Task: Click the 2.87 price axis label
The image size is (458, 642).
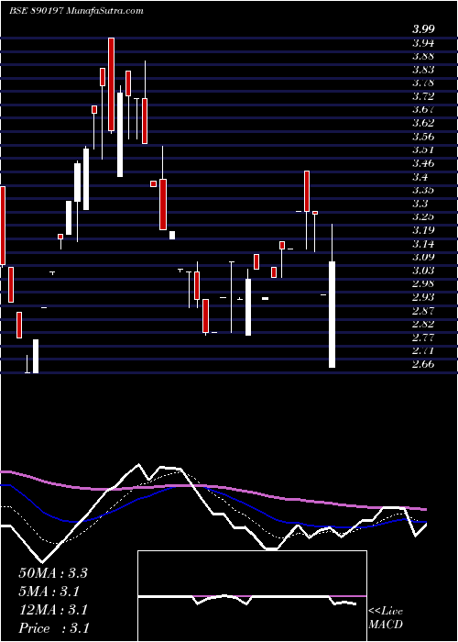Action: (423, 311)
